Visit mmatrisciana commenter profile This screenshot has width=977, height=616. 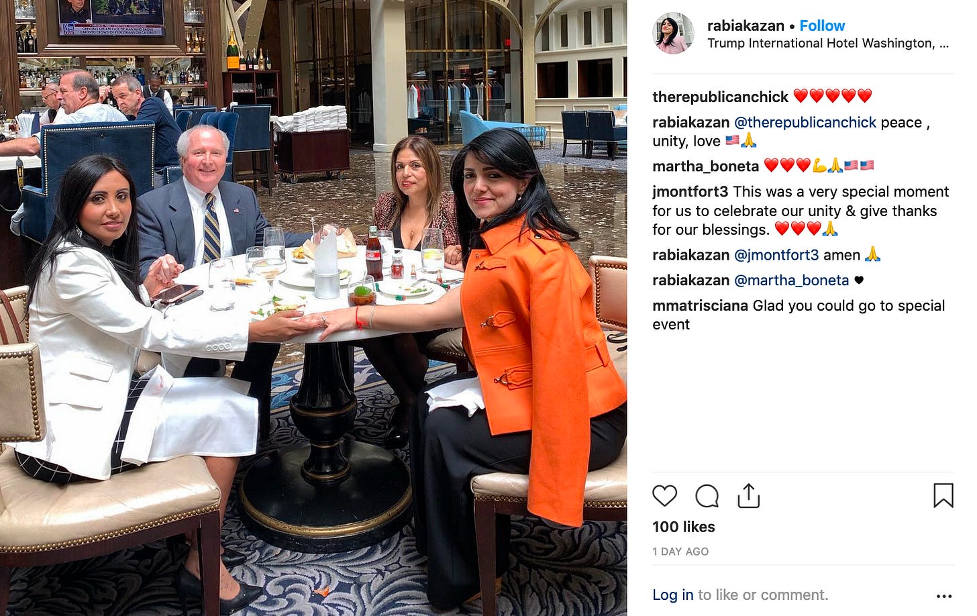(700, 306)
